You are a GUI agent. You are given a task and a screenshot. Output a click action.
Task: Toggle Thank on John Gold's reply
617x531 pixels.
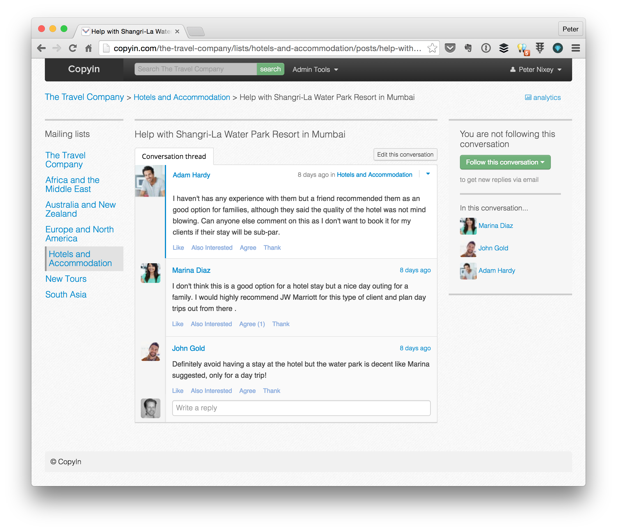[x=271, y=391]
